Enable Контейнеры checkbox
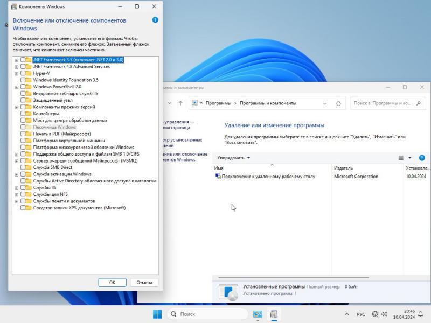Image resolution: width=431 pixels, height=323 pixels. (x=23, y=114)
